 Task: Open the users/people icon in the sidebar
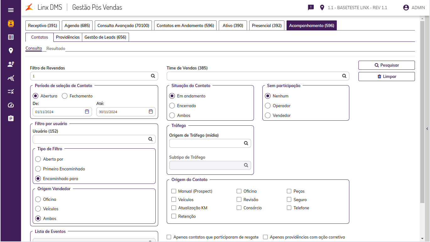pyautogui.click(x=11, y=64)
